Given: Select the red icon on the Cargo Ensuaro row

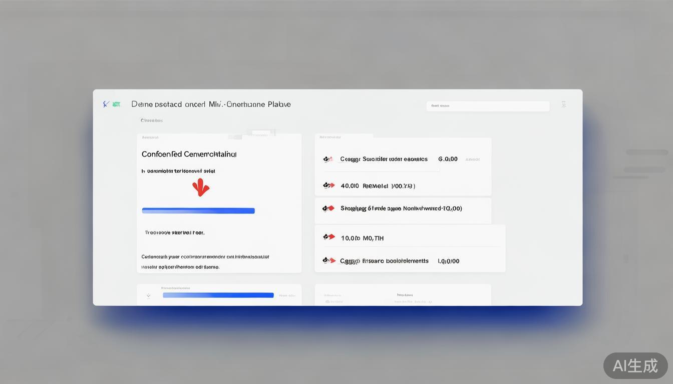Looking at the screenshot, I should pyautogui.click(x=329, y=260).
